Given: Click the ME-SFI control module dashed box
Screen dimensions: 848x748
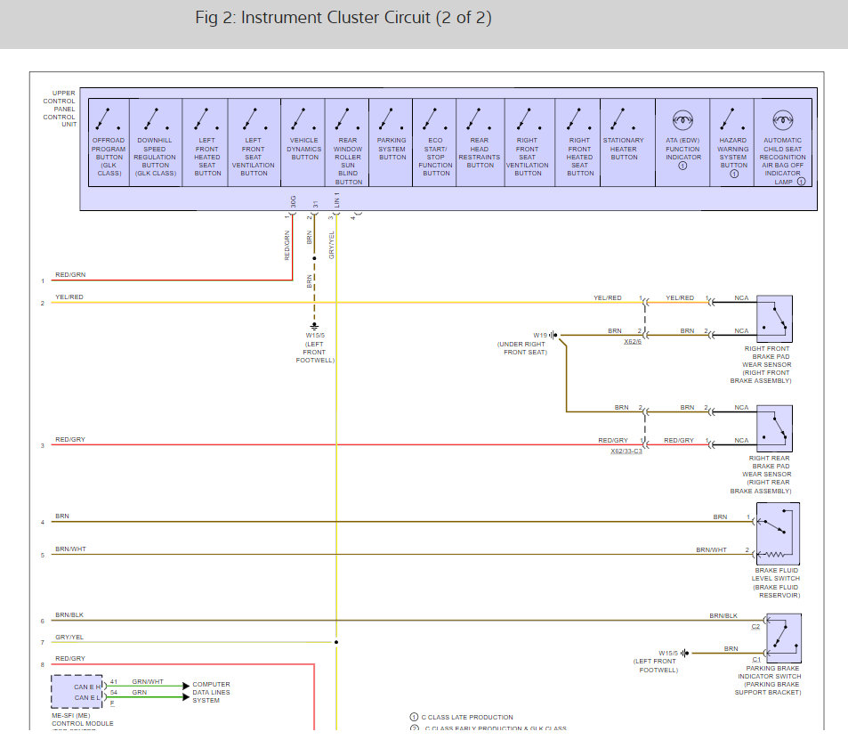Looking at the screenshot, I should 77,692.
